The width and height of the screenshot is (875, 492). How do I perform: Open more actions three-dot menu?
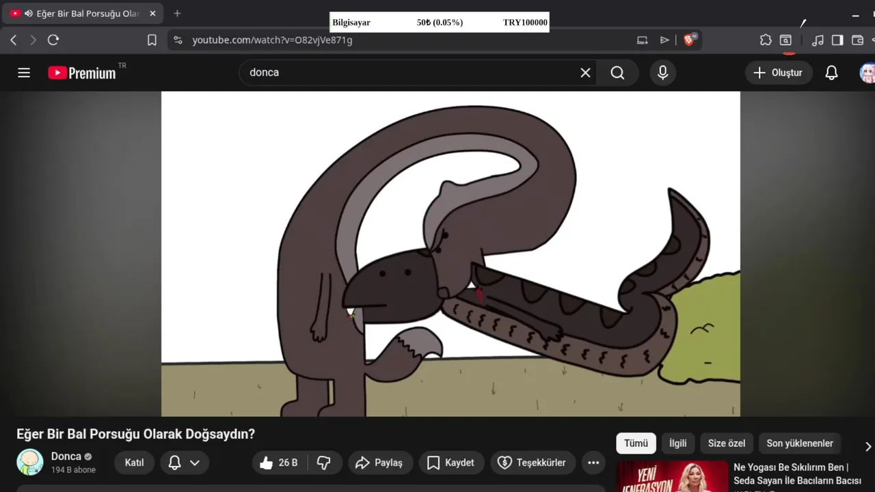pos(593,463)
